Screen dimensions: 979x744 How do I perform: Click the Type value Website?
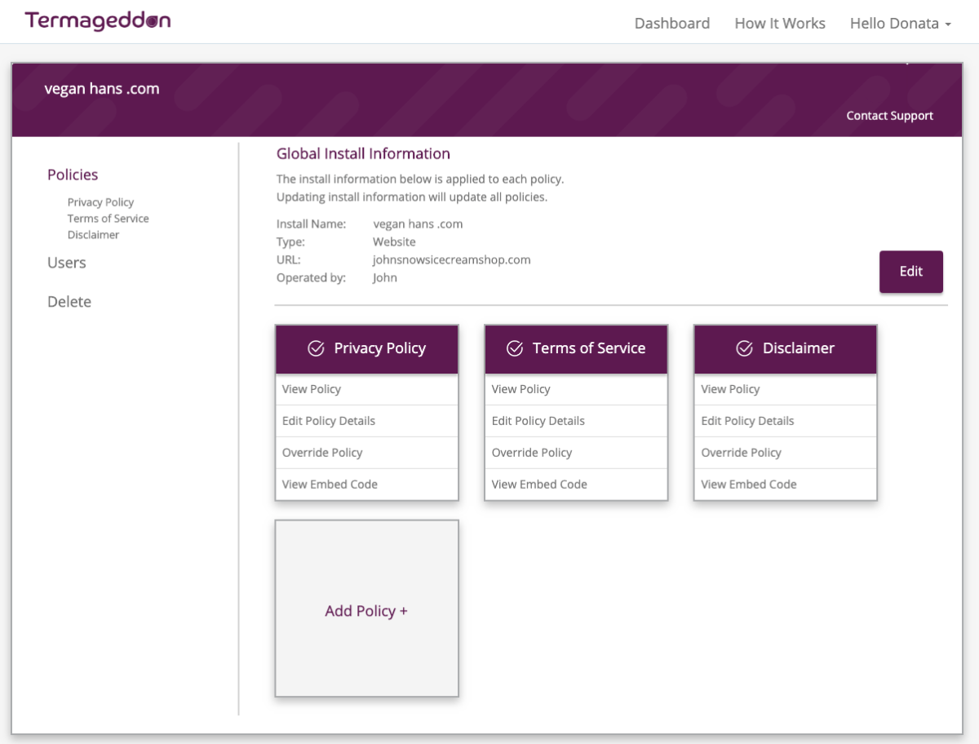(x=394, y=242)
